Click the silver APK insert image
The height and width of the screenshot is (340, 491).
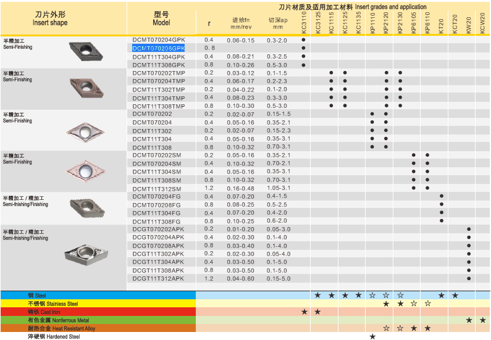[86, 255]
